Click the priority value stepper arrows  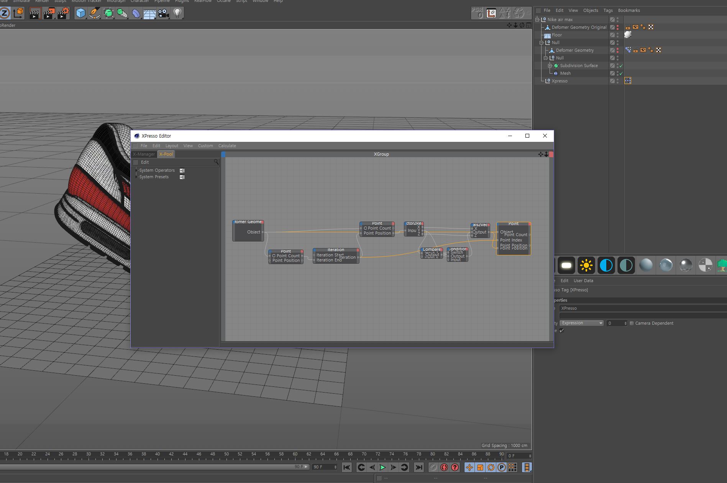625,323
